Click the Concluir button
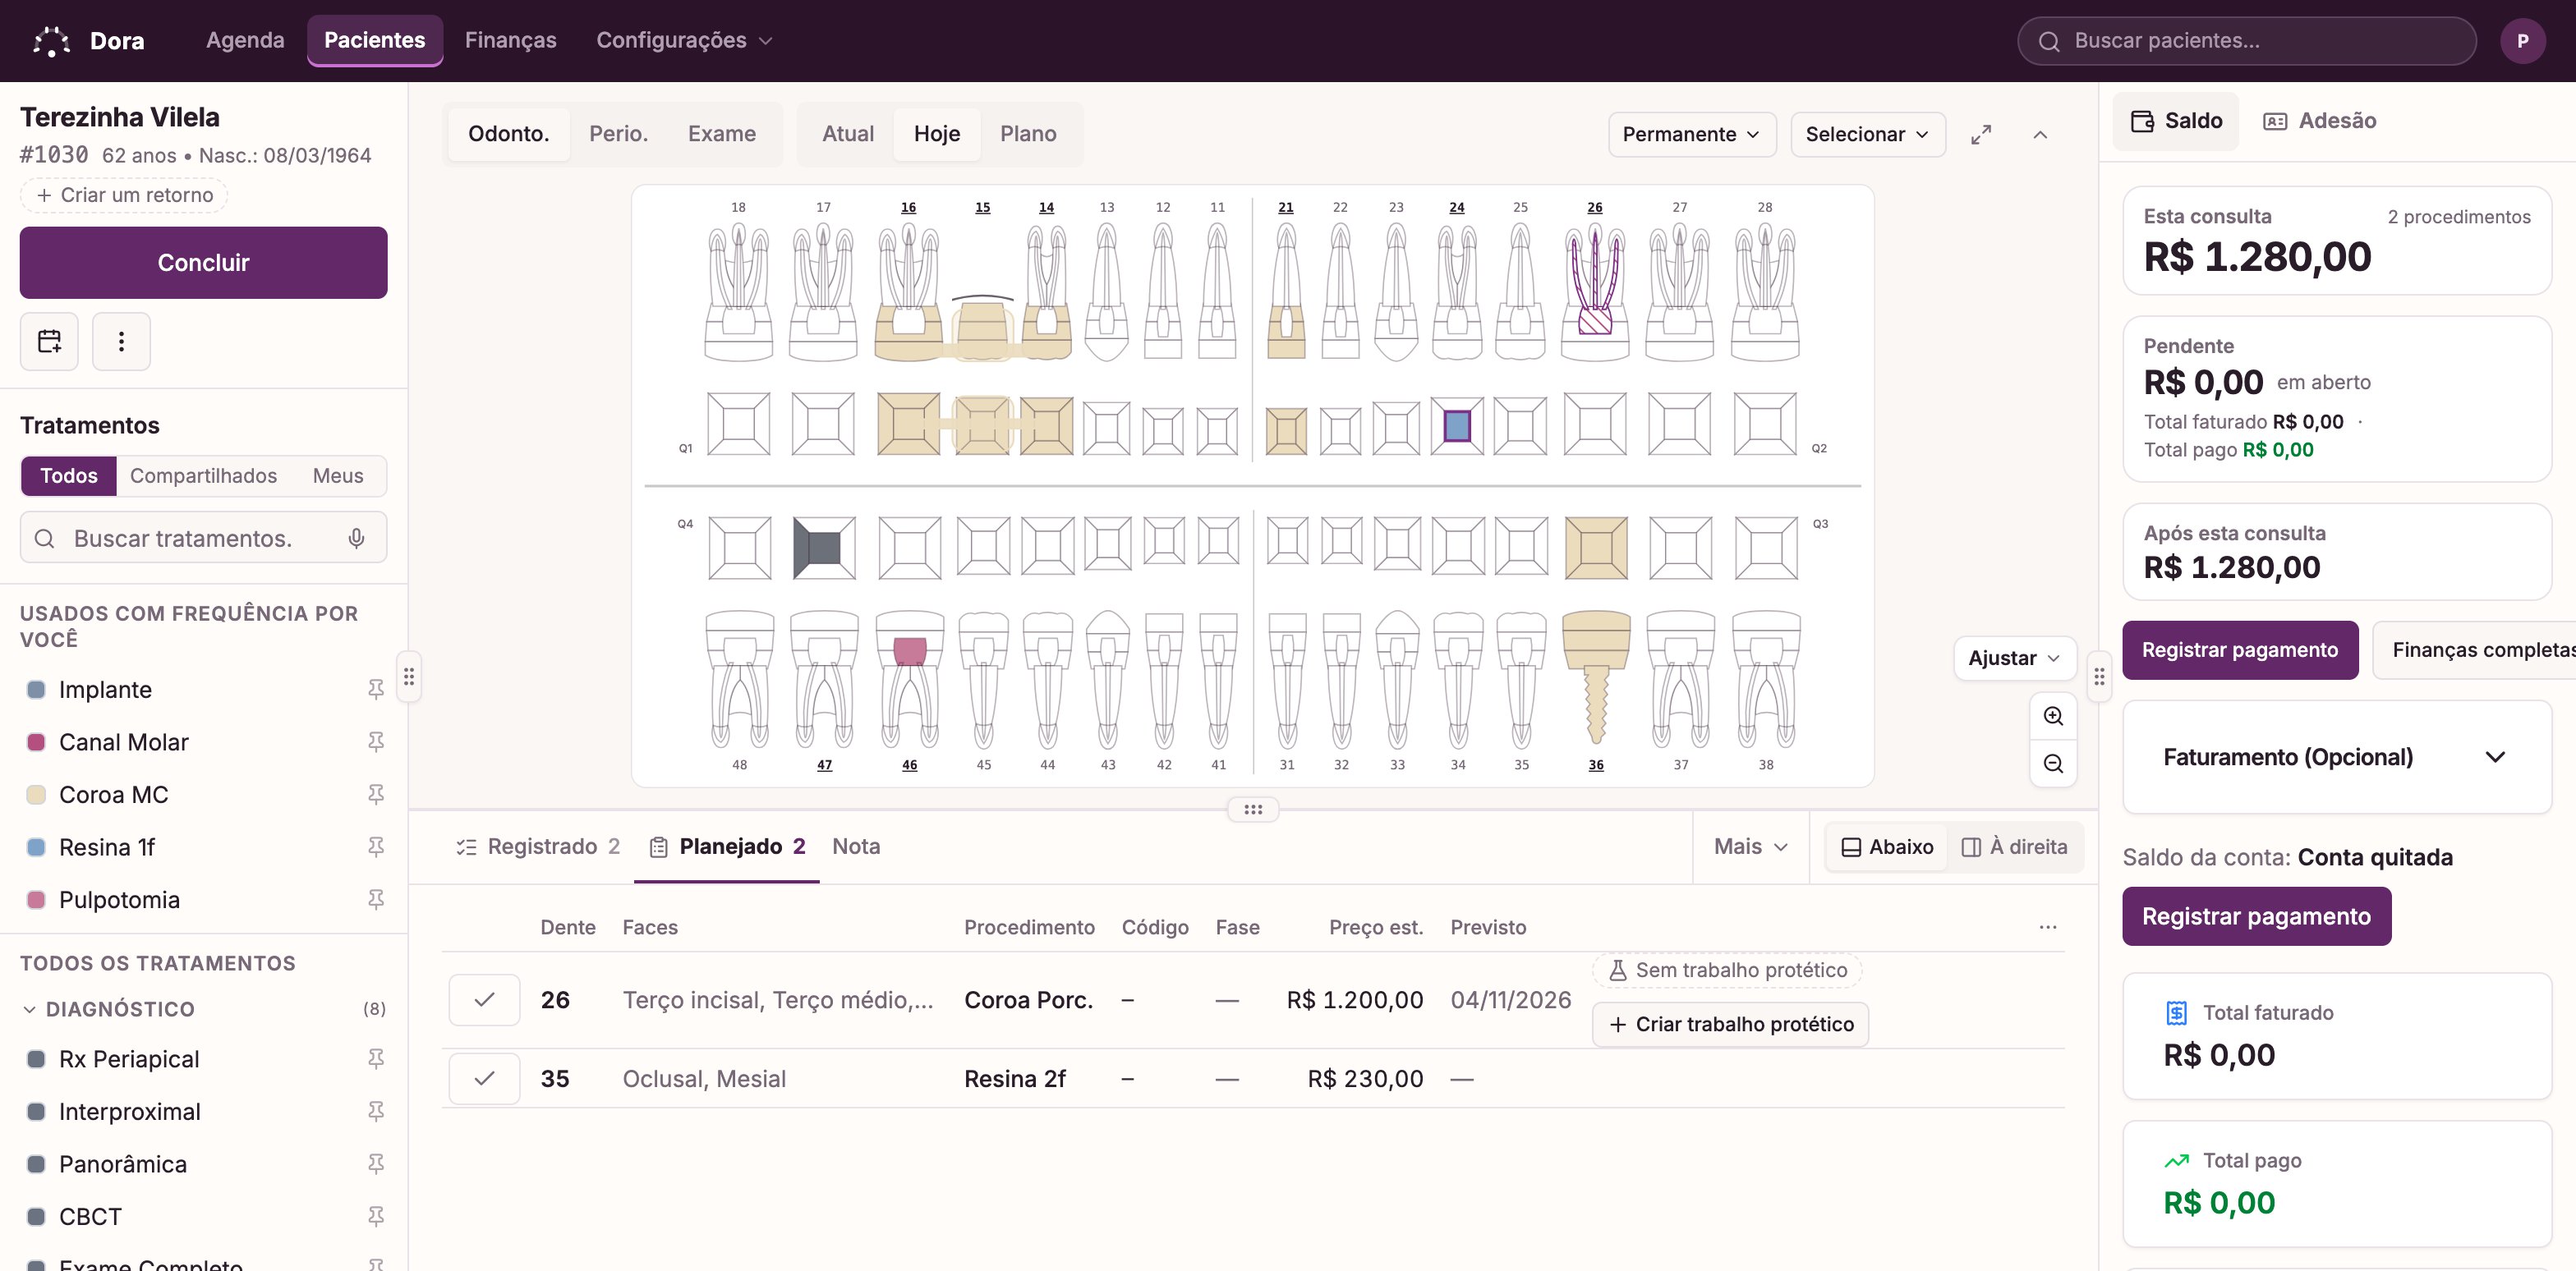Screen dimensions: 2576x1271 [x=203, y=263]
